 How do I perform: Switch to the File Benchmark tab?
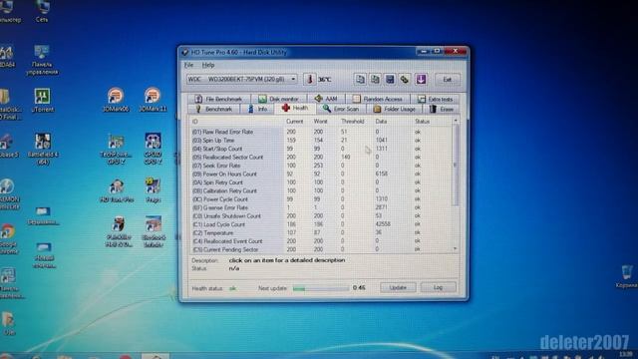coord(218,99)
